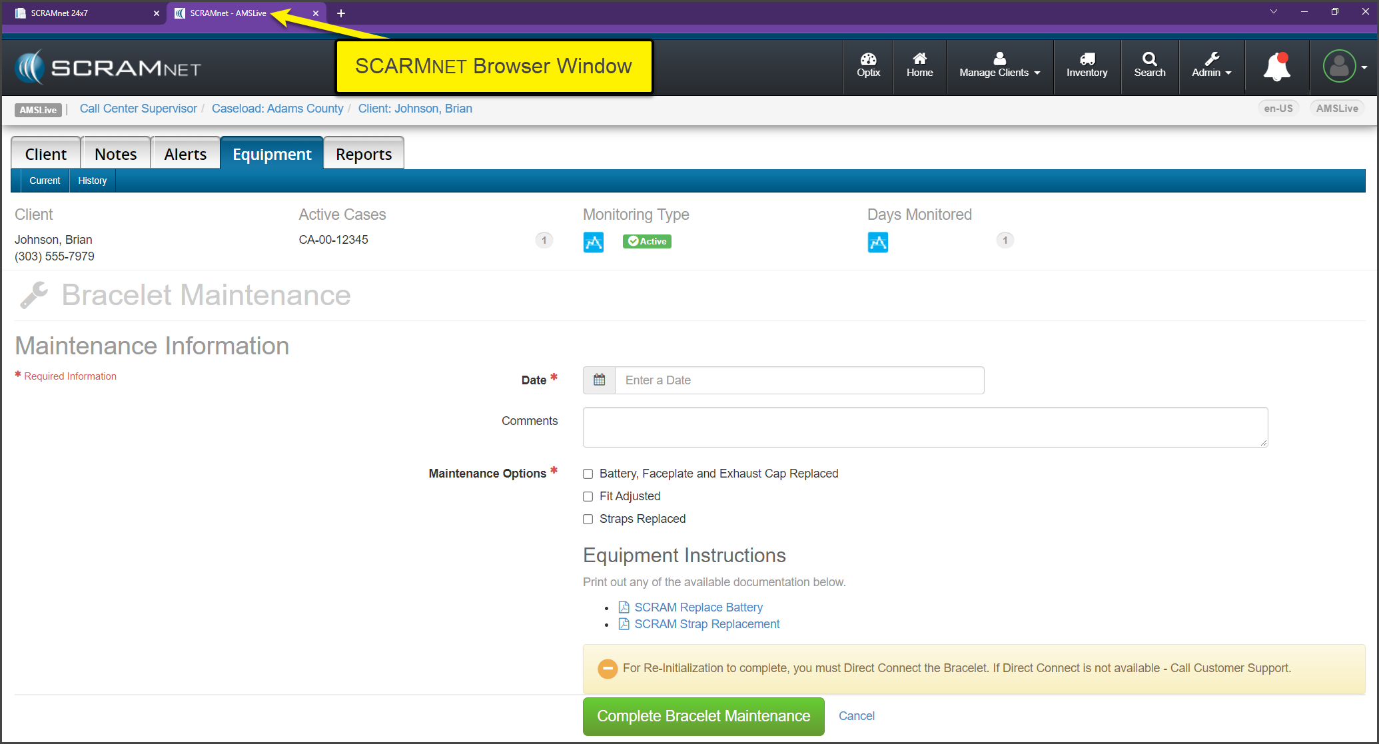Open the History sub-tab
1379x744 pixels.
(x=92, y=181)
